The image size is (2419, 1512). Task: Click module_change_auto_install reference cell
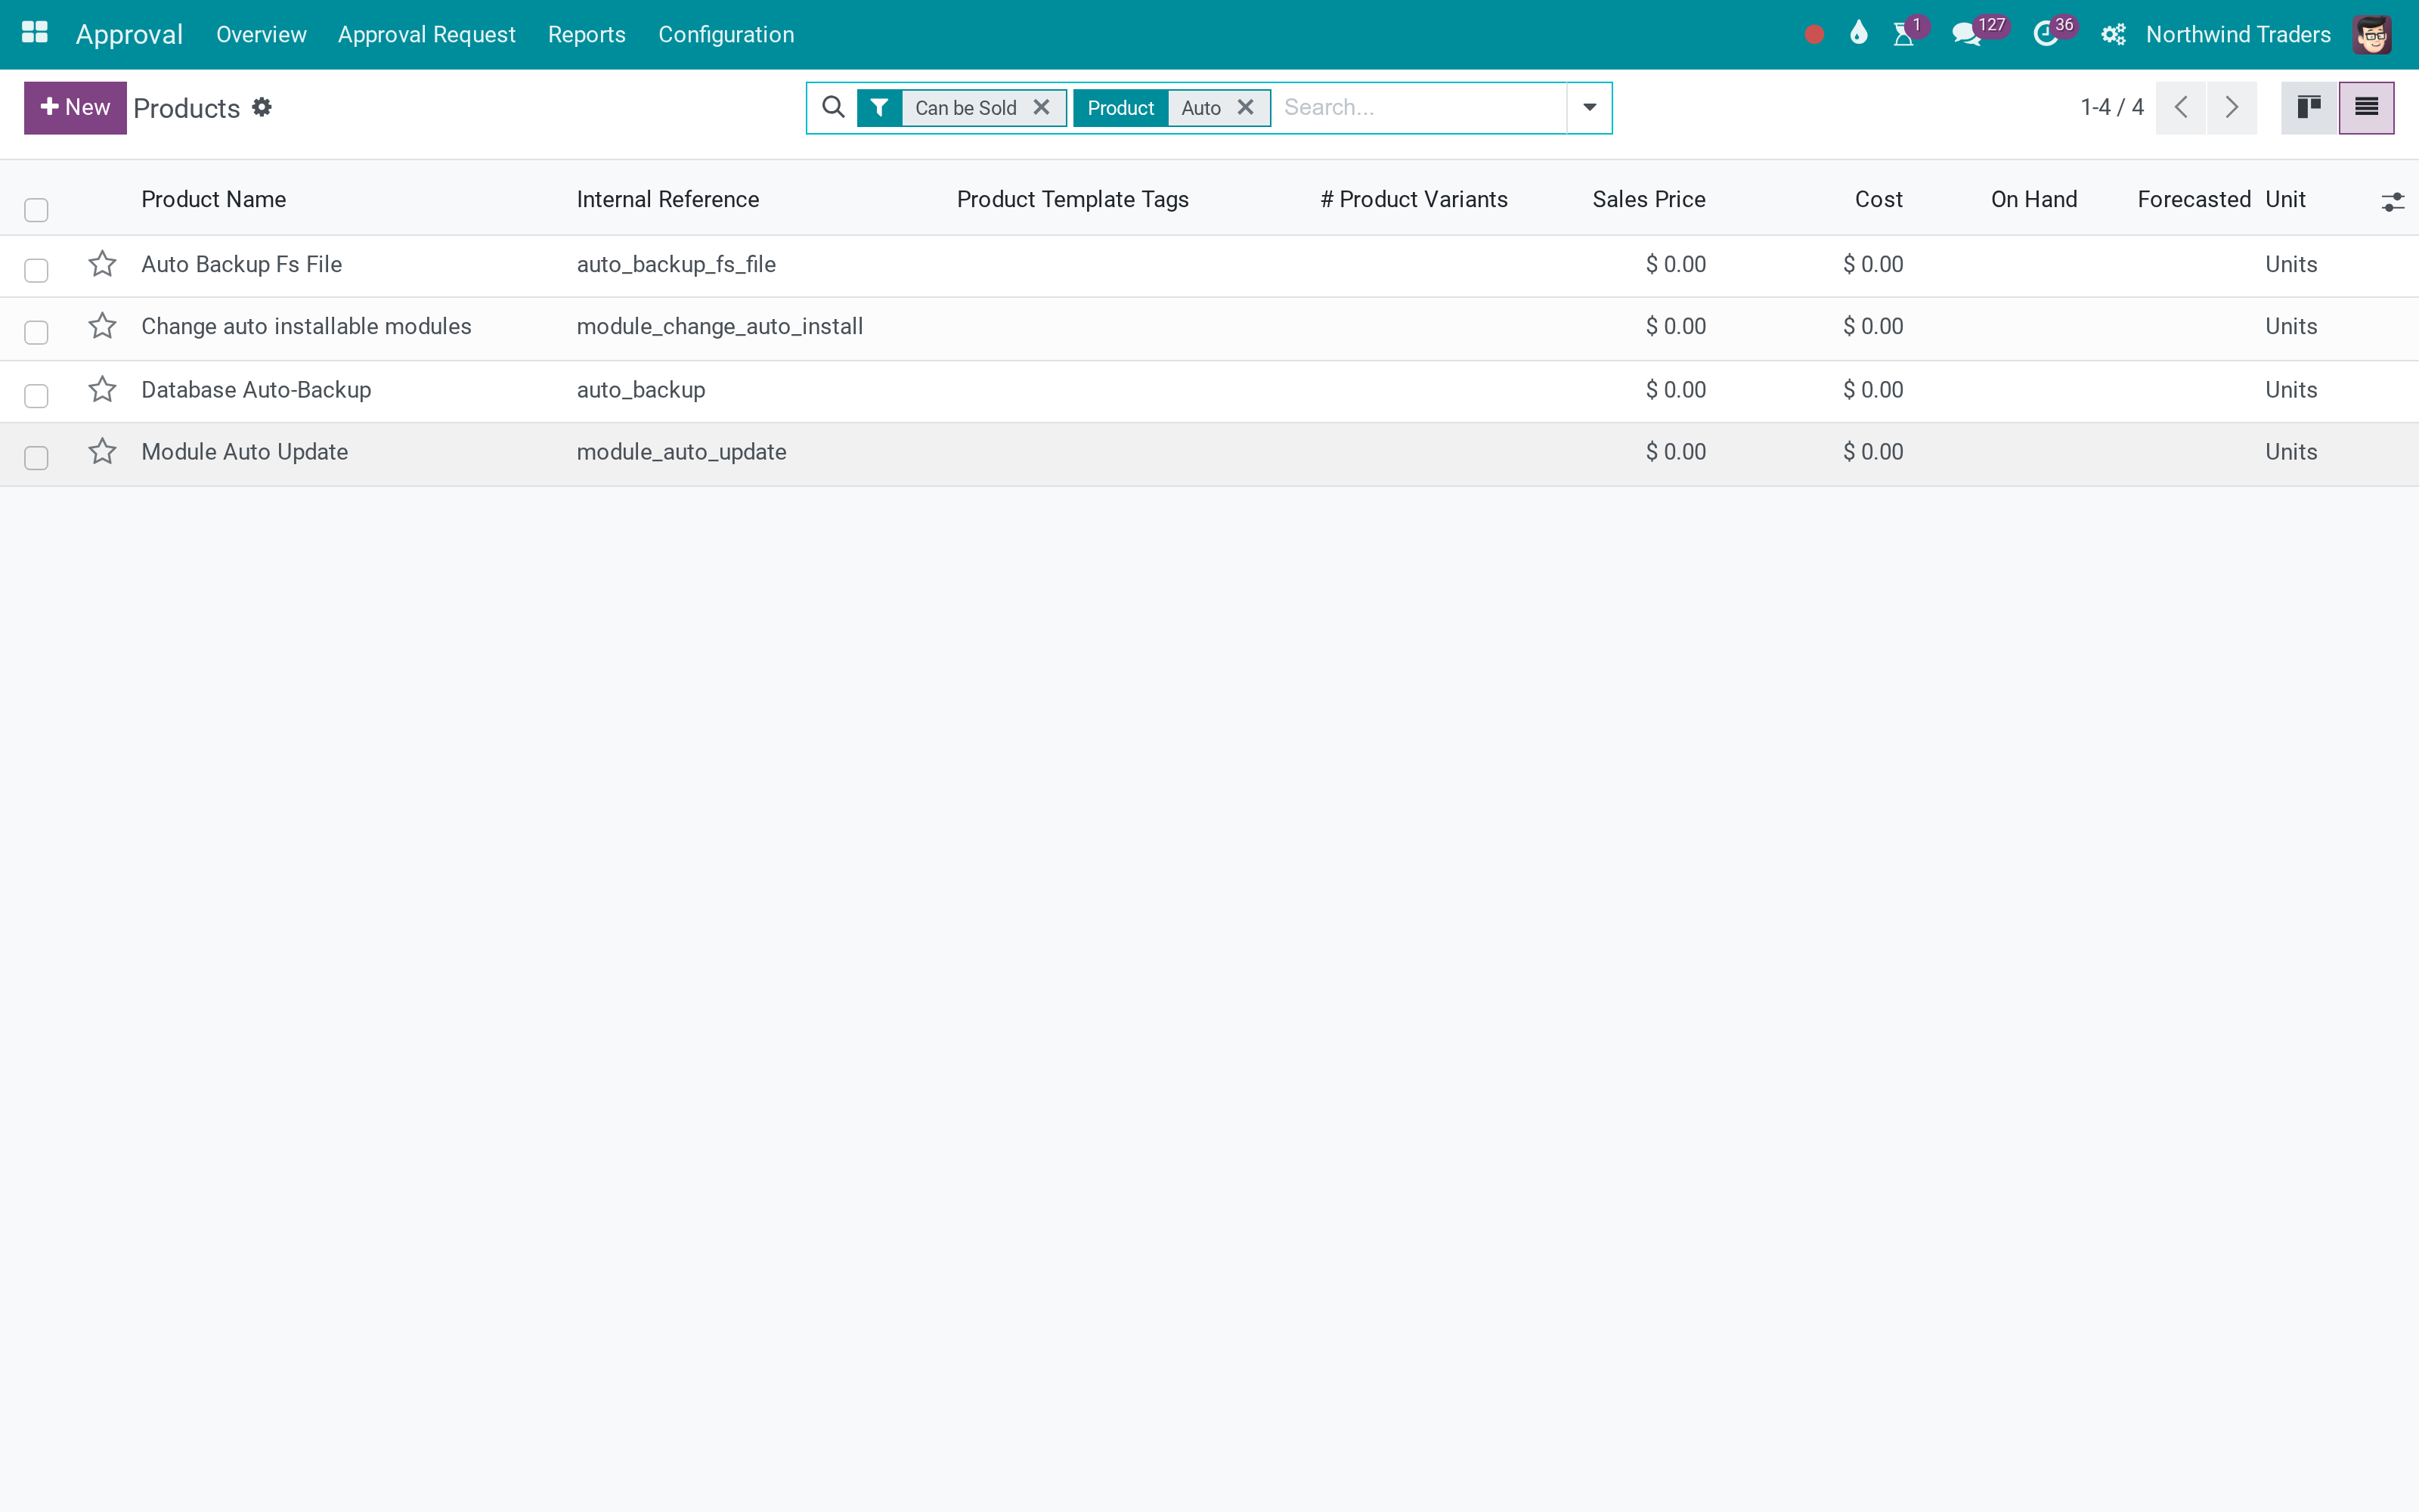[720, 326]
